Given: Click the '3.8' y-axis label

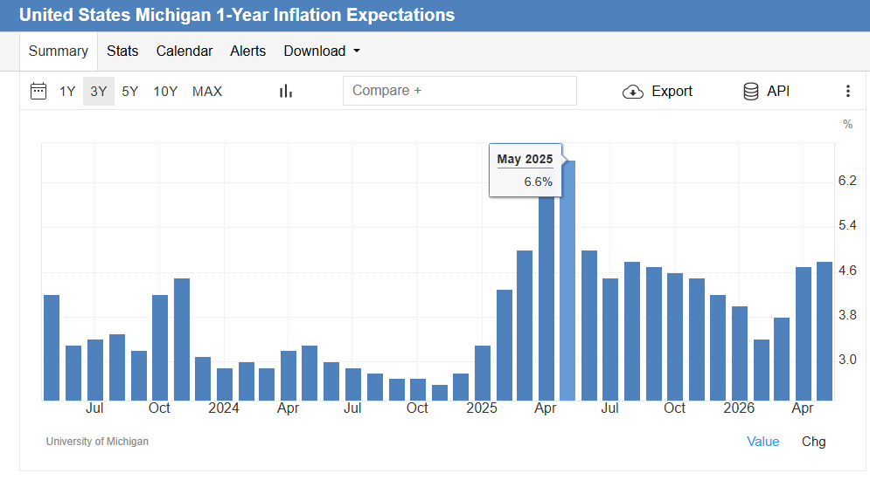Looking at the screenshot, I should 847,315.
